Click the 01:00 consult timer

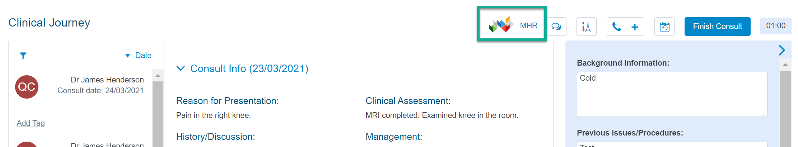pyautogui.click(x=776, y=26)
